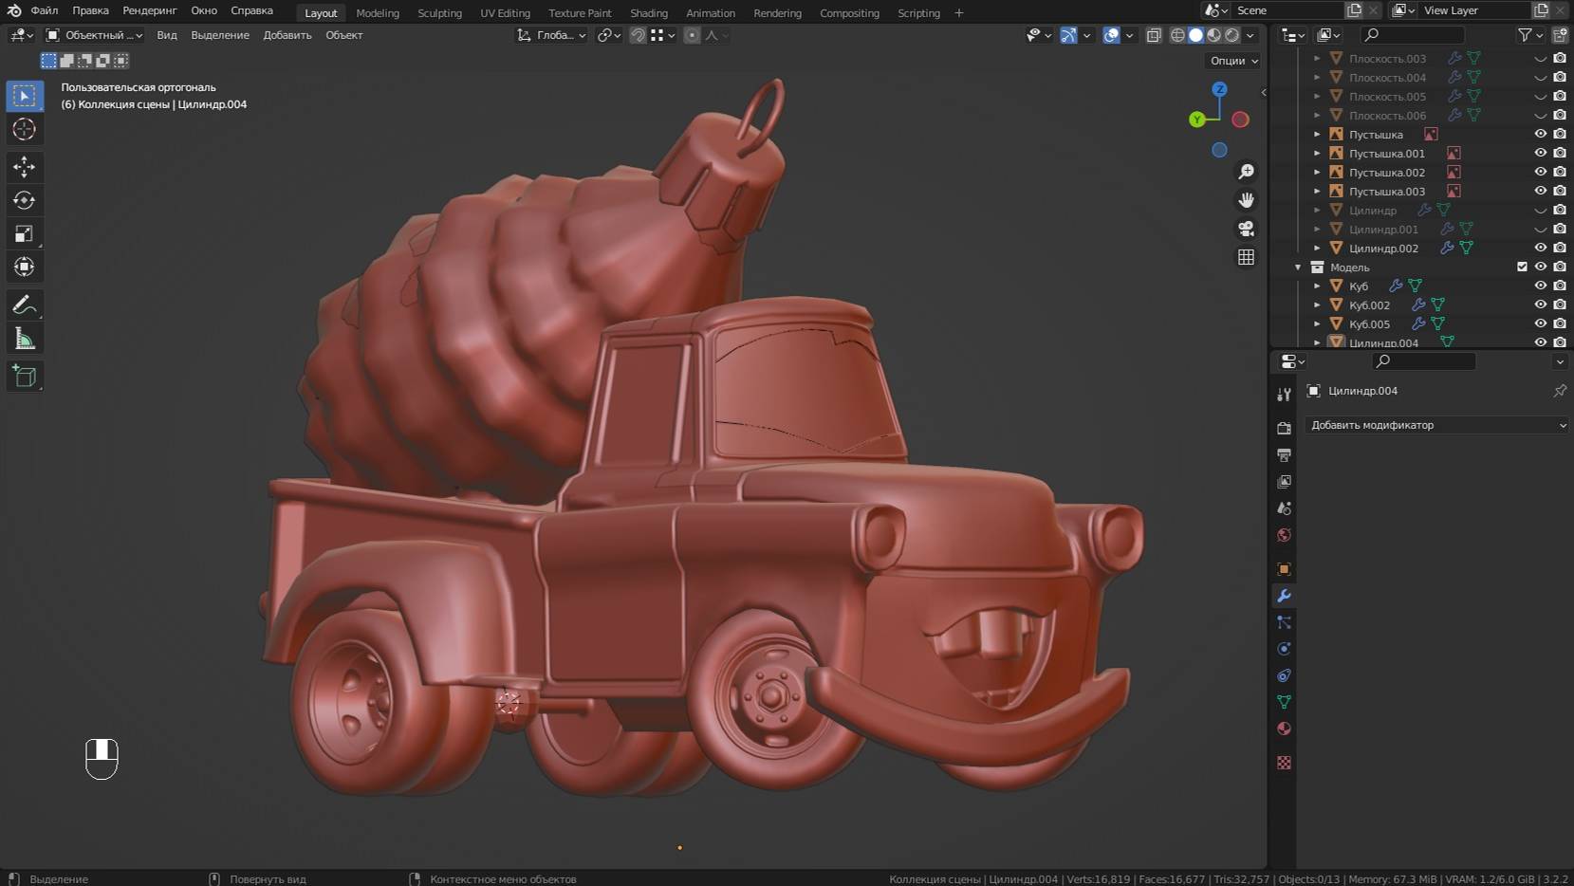Click the Scene name field
The width and height of the screenshot is (1574, 886).
(x=1287, y=10)
